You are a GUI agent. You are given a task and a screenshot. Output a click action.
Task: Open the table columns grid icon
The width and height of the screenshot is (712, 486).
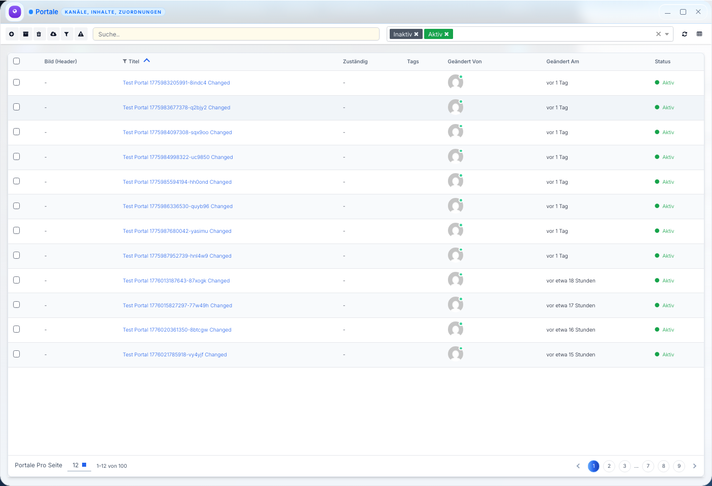[x=699, y=34]
